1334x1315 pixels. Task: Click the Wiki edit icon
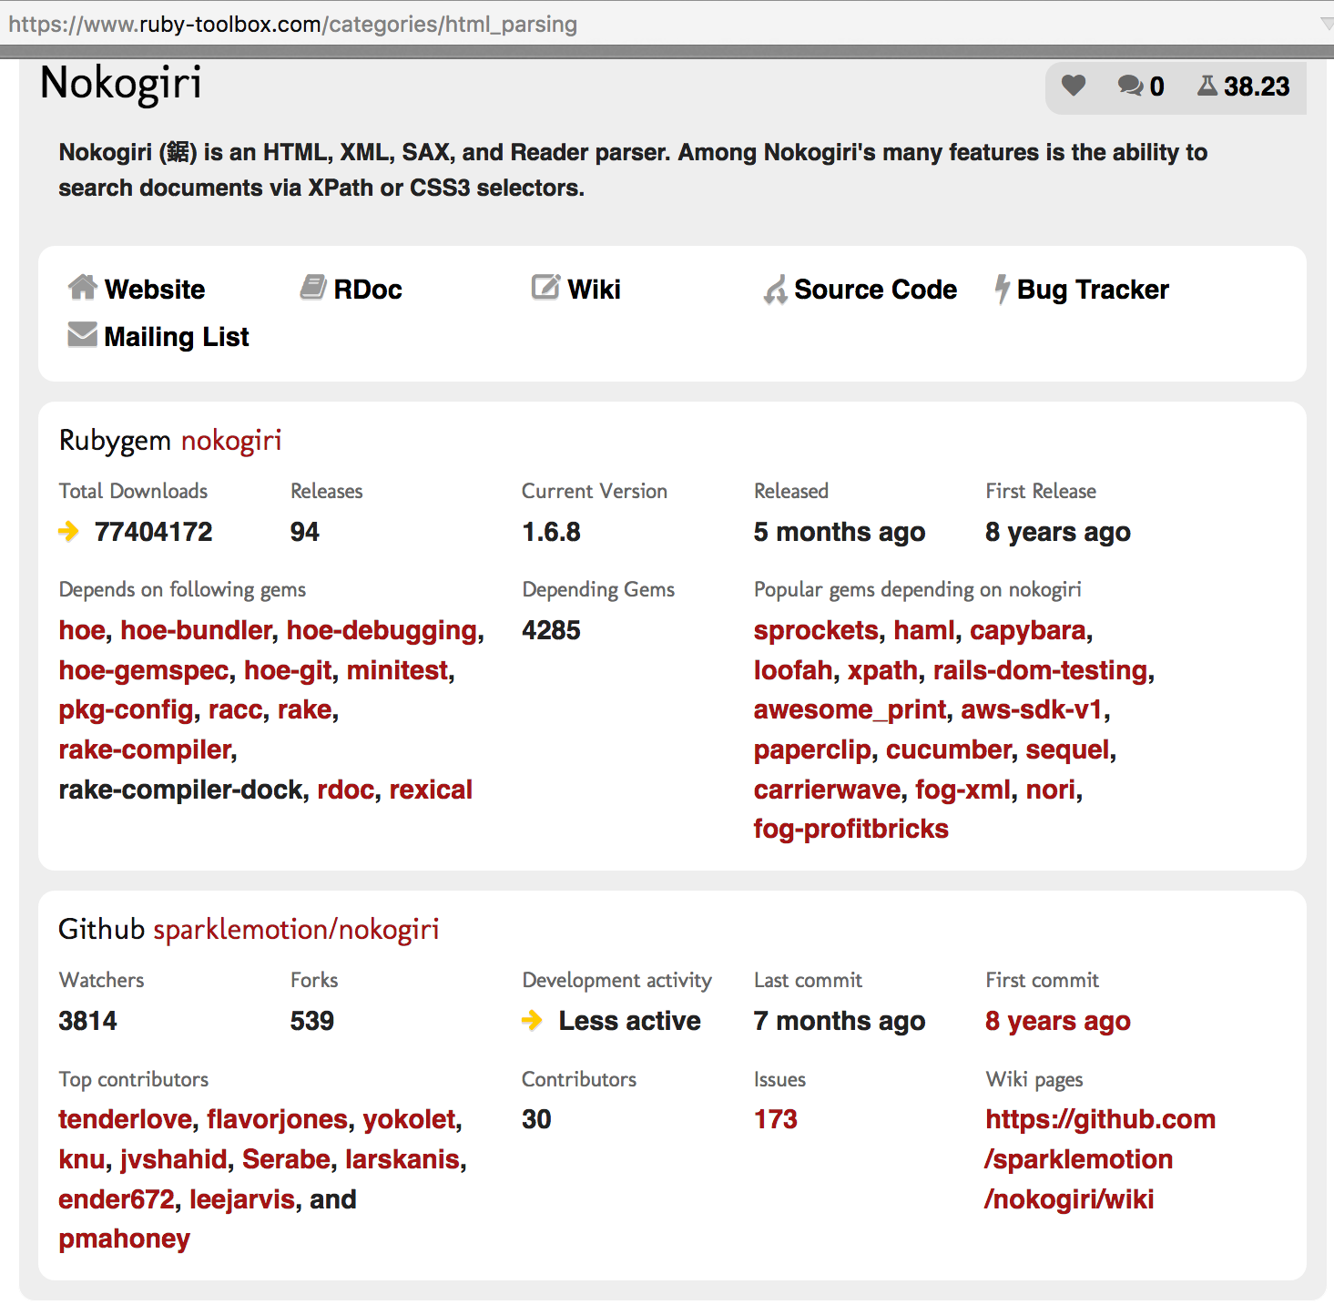point(545,288)
